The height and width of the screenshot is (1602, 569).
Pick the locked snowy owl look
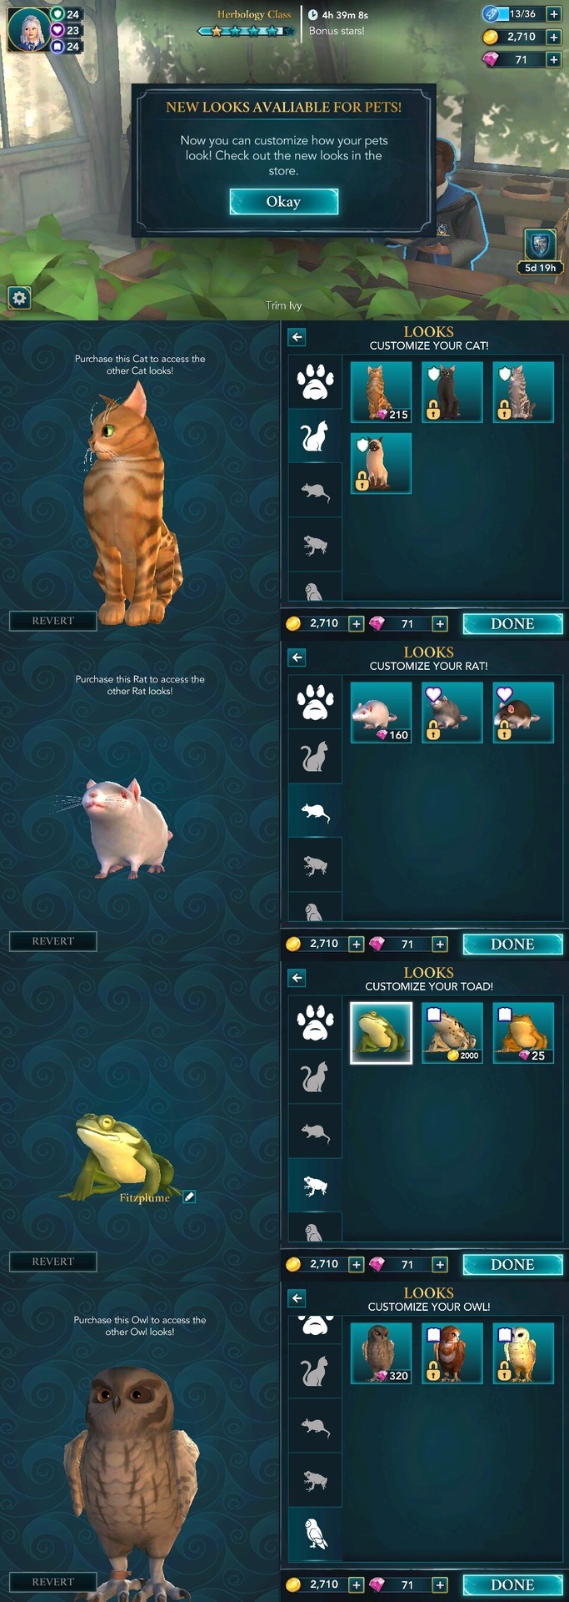[x=523, y=1353]
